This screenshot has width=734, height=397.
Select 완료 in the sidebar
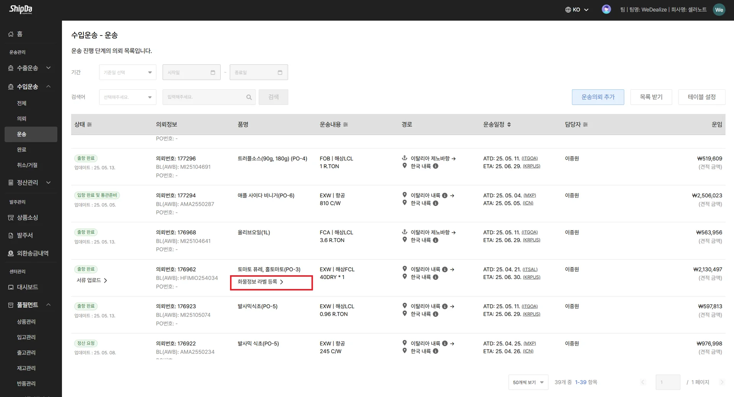coord(22,150)
